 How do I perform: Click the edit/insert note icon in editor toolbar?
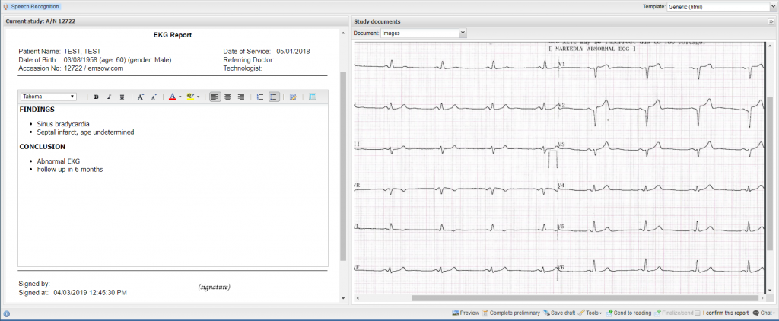293,97
